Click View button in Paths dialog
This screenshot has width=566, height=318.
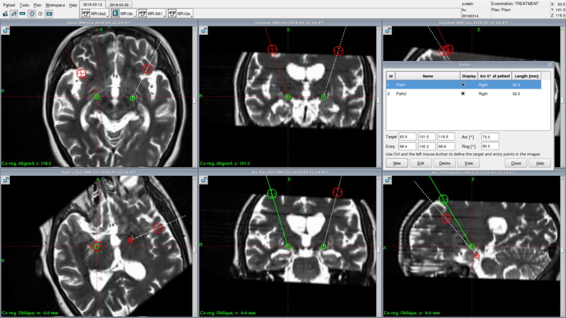pos(468,163)
